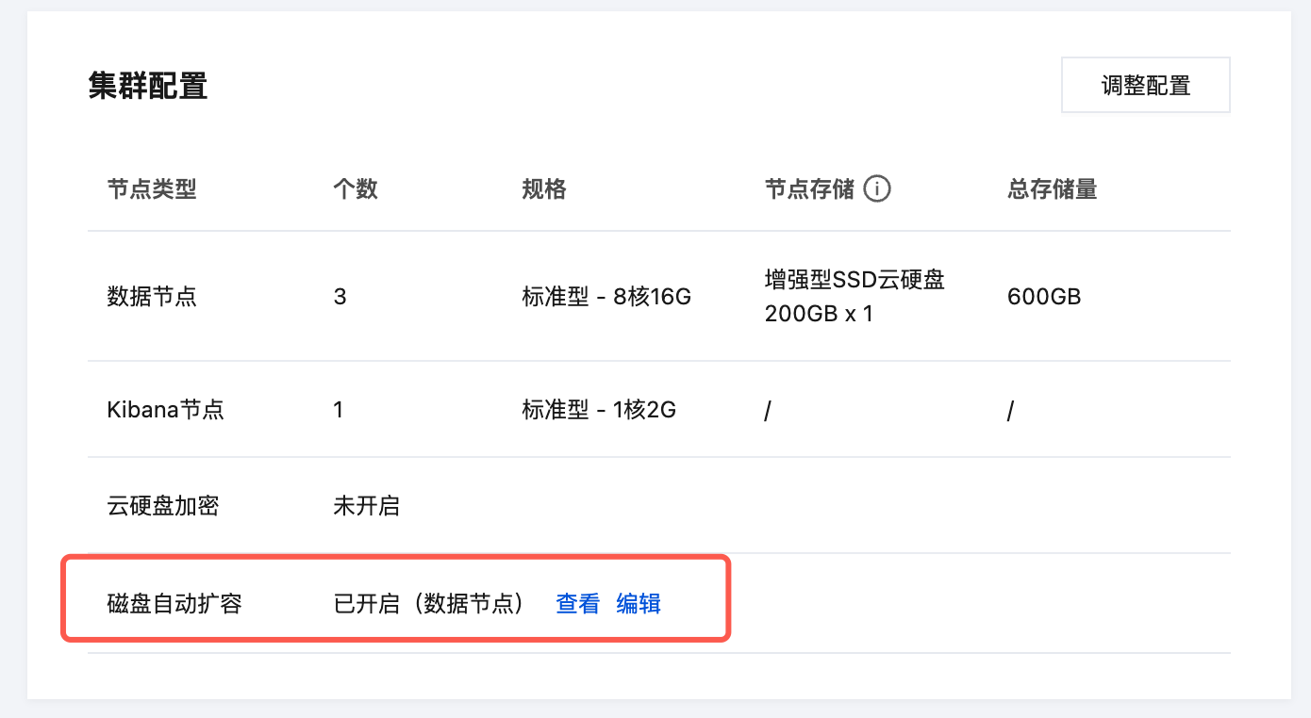Click the 600GB total storage value
Screen dimensions: 1311x718
(1044, 297)
